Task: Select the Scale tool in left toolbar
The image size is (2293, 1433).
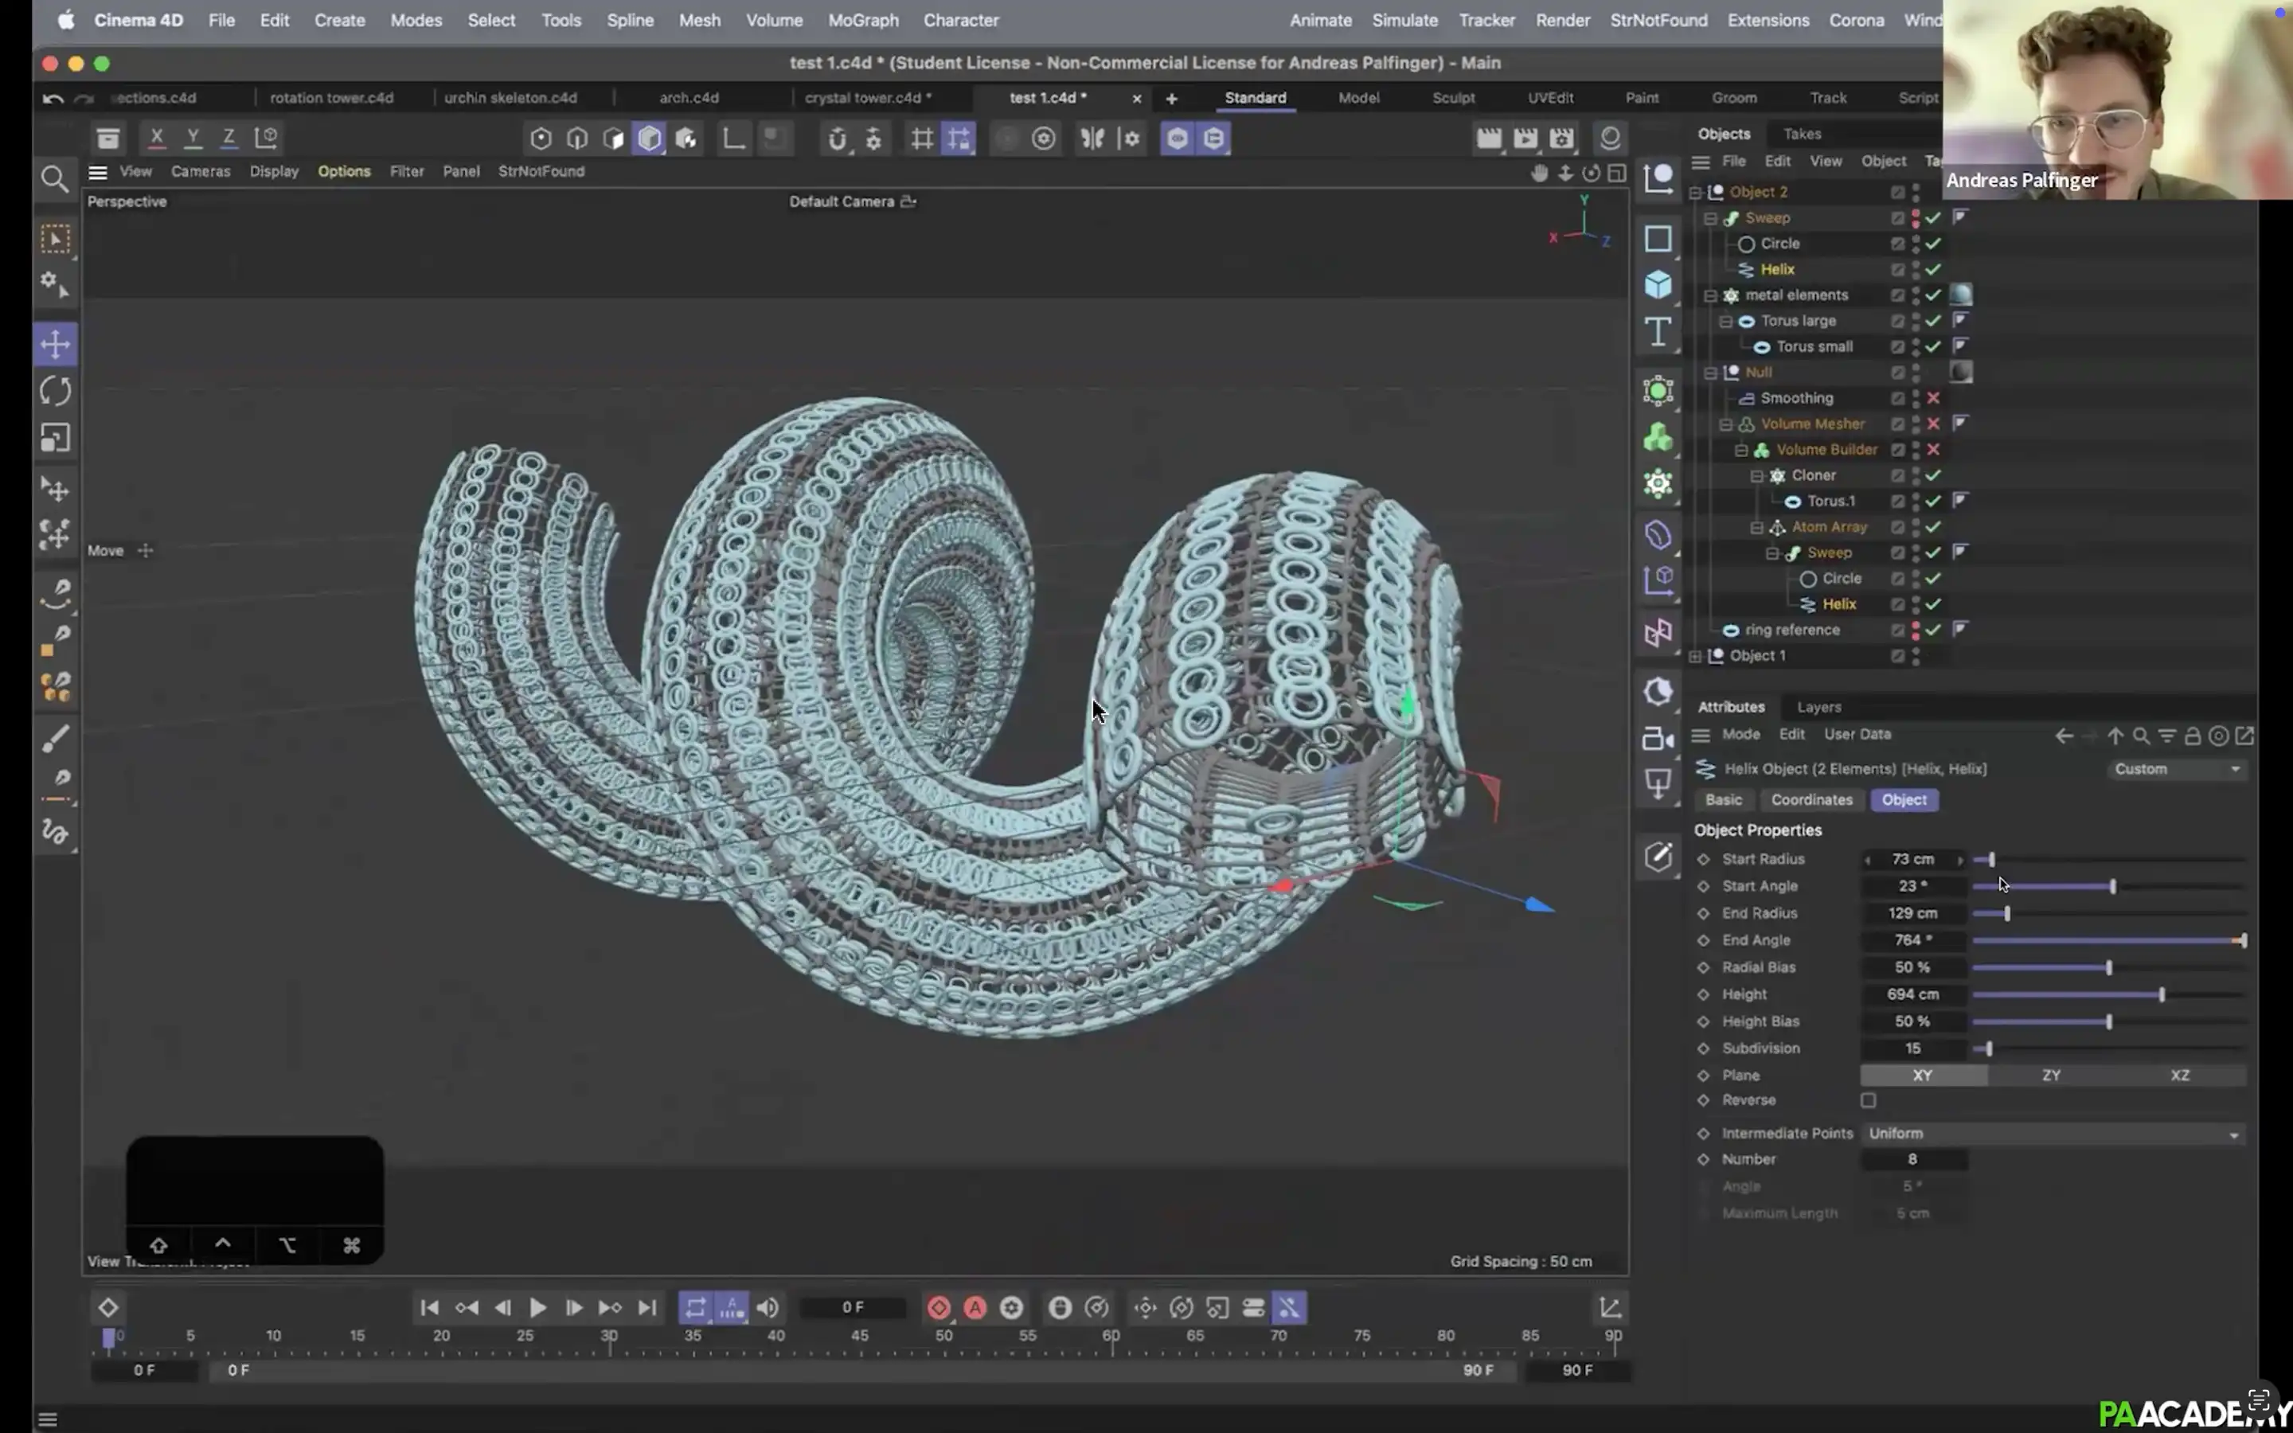Action: pyautogui.click(x=55, y=438)
